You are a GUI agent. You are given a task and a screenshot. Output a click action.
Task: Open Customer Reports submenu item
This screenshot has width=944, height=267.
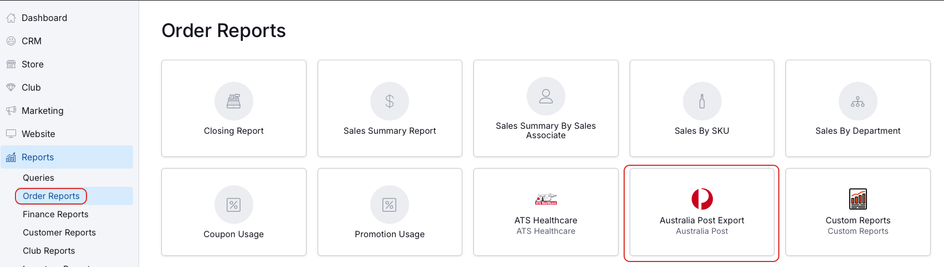click(x=59, y=232)
